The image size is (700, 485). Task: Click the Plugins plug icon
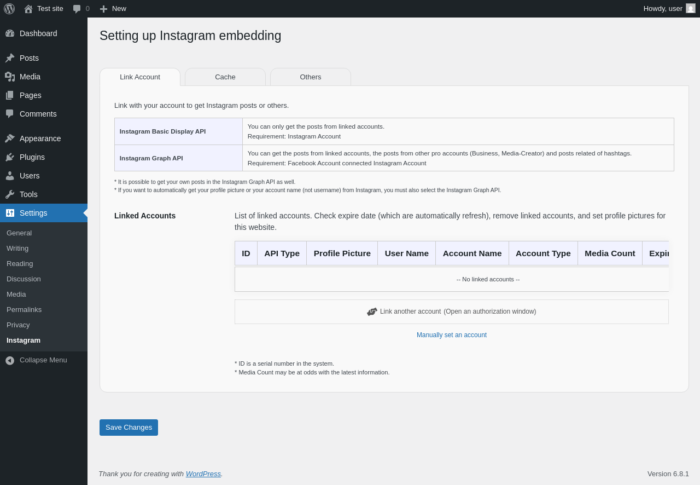pyautogui.click(x=10, y=157)
